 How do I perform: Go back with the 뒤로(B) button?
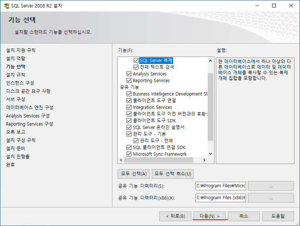point(175,216)
